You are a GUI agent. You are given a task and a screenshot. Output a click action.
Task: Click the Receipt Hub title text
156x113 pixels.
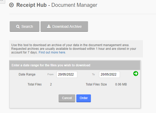pos(31,5)
